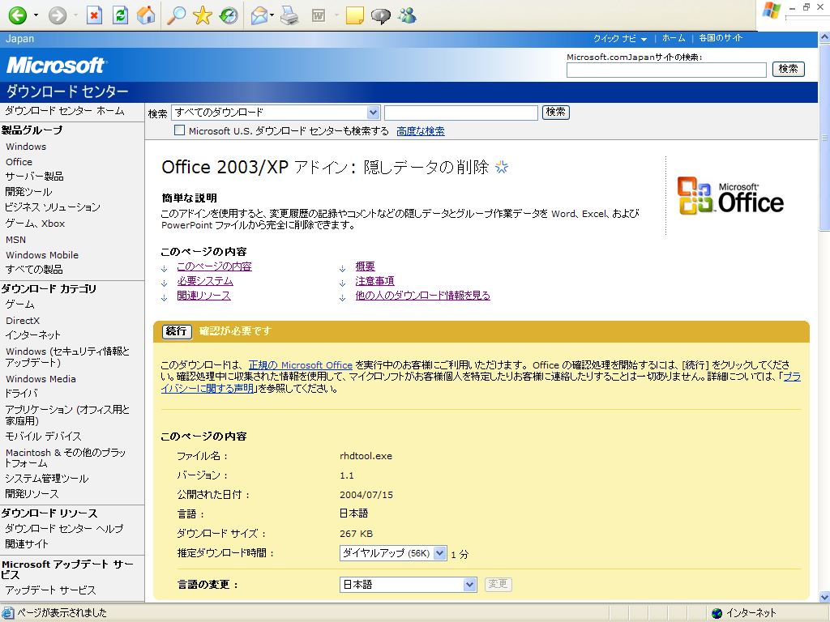This screenshot has height=622, width=830.
Task: Enable Microsoft U.S. download center search checkbox
Action: [x=180, y=130]
